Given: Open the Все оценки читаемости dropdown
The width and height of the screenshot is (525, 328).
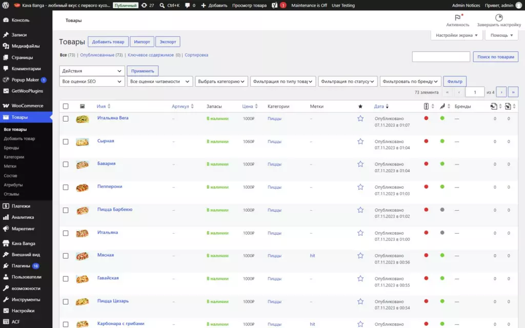Looking at the screenshot, I should [160, 81].
